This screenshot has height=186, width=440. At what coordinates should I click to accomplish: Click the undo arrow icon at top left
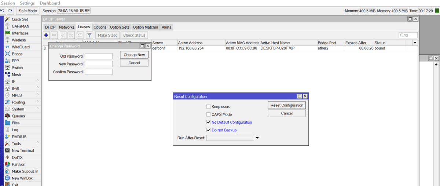(3, 11)
